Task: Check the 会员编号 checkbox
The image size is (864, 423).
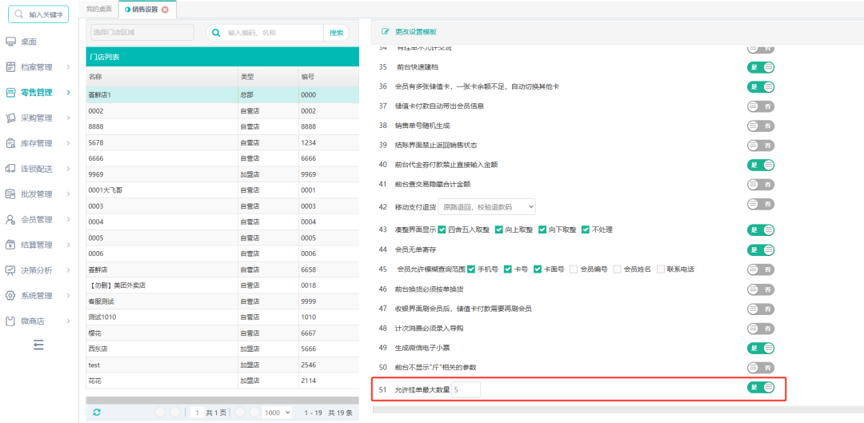Action: click(574, 269)
